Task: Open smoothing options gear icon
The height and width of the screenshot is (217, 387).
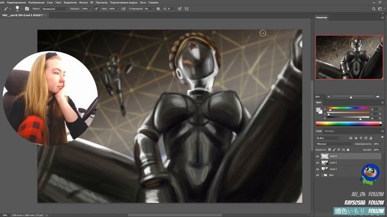Action: tap(158, 8)
